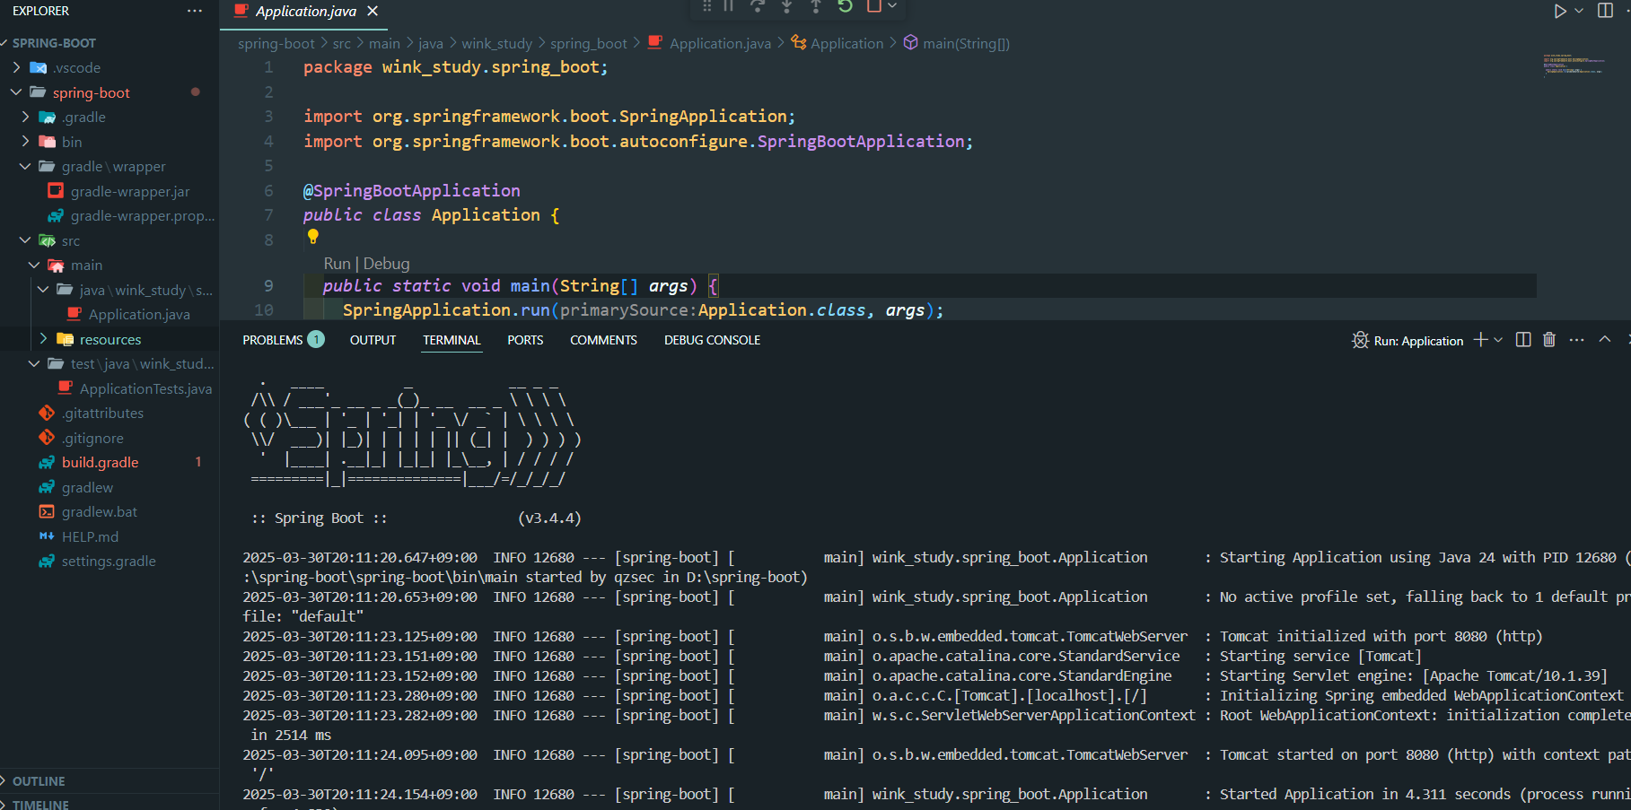This screenshot has width=1631, height=810.
Task: Split the terminal
Action: pos(1523,339)
